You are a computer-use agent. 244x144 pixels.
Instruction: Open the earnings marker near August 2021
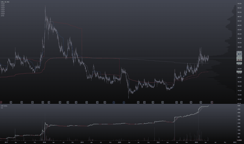181,102
